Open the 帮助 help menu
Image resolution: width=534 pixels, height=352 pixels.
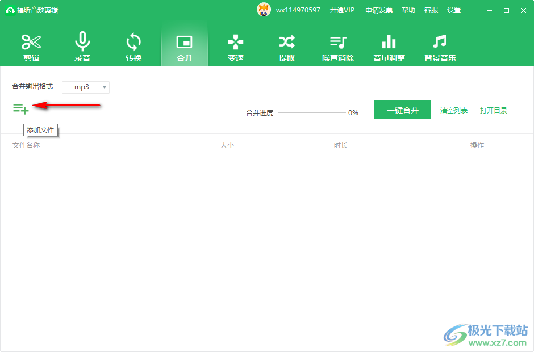408,10
